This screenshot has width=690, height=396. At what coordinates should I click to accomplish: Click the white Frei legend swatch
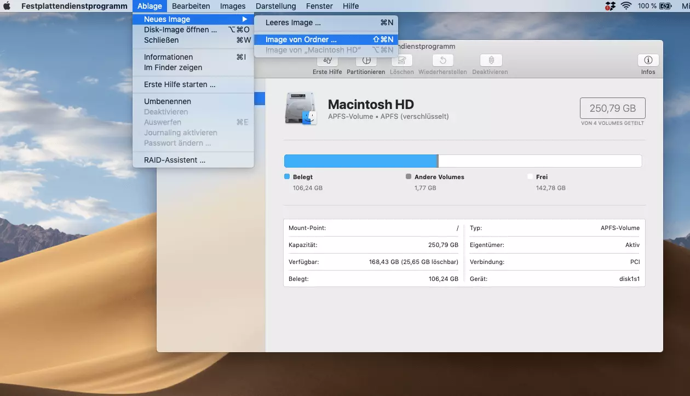point(530,177)
